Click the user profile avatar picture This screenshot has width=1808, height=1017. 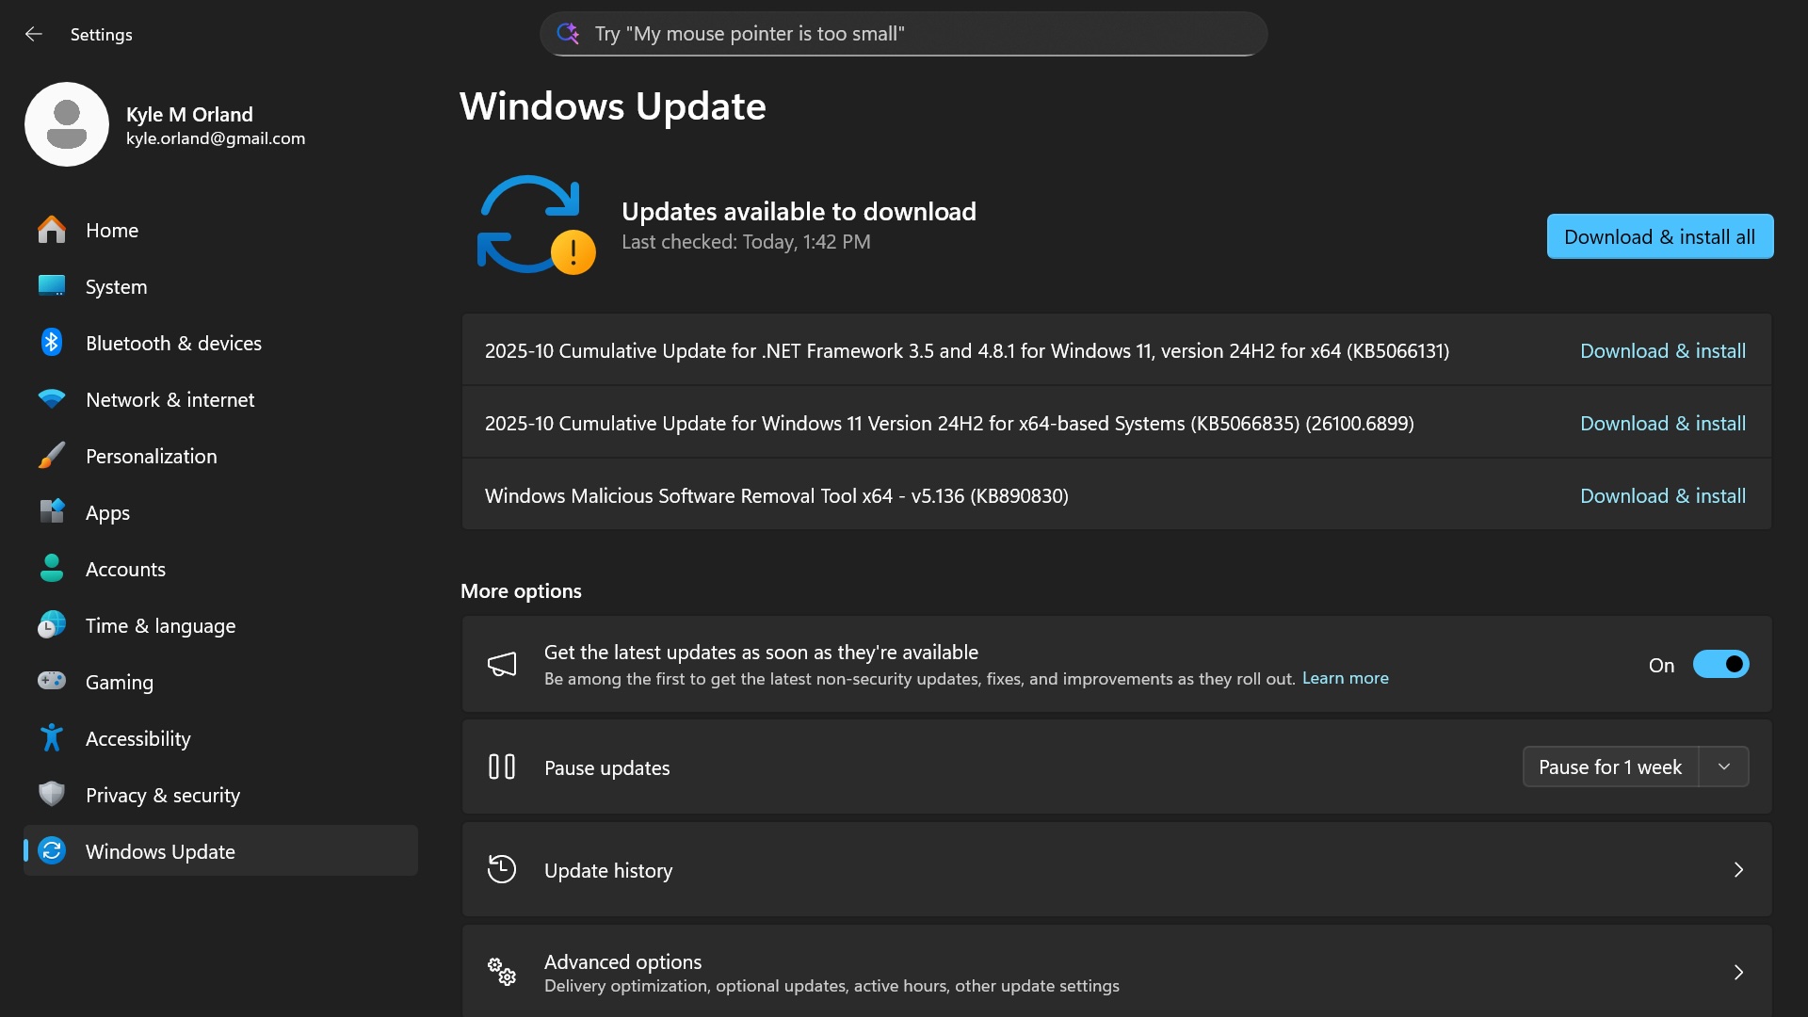pyautogui.click(x=67, y=124)
